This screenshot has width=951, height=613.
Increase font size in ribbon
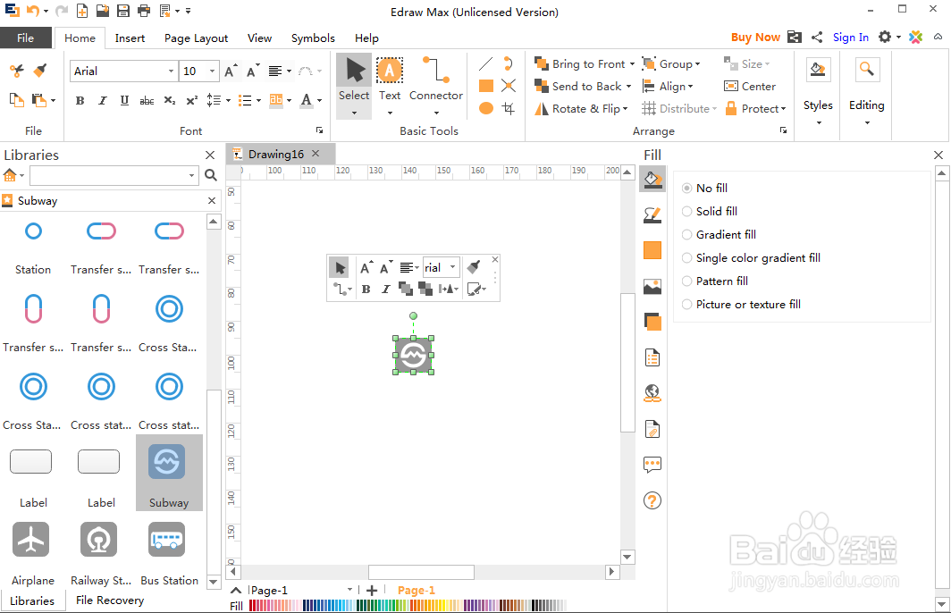pyautogui.click(x=231, y=71)
